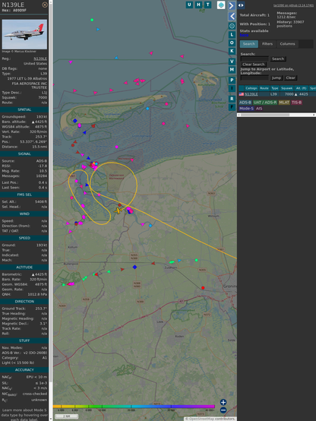This screenshot has height=421, width=316.
Task: Click the ACCURACY section header
Action: point(24,370)
